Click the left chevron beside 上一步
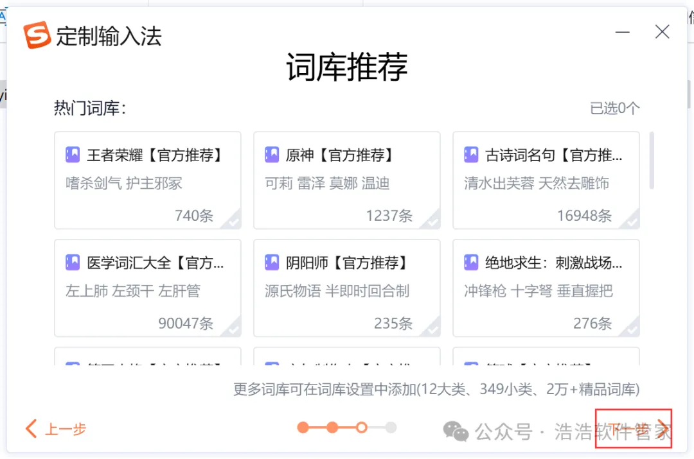Image resolution: width=694 pixels, height=459 pixels. click(31, 428)
